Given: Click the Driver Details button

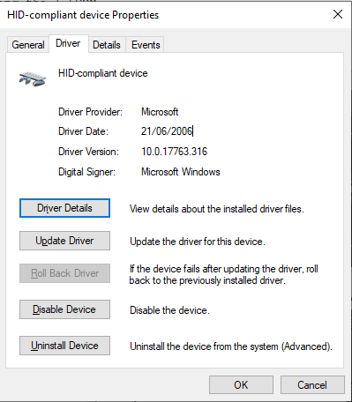Looking at the screenshot, I should 64,208.
